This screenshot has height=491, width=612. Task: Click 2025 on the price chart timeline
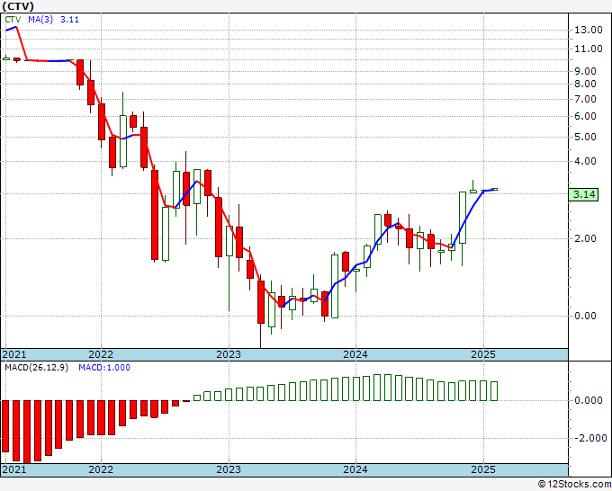click(x=483, y=354)
